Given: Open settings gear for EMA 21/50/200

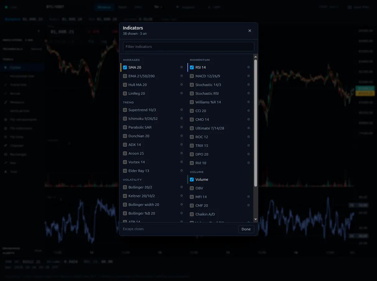Looking at the screenshot, I should click(x=182, y=76).
